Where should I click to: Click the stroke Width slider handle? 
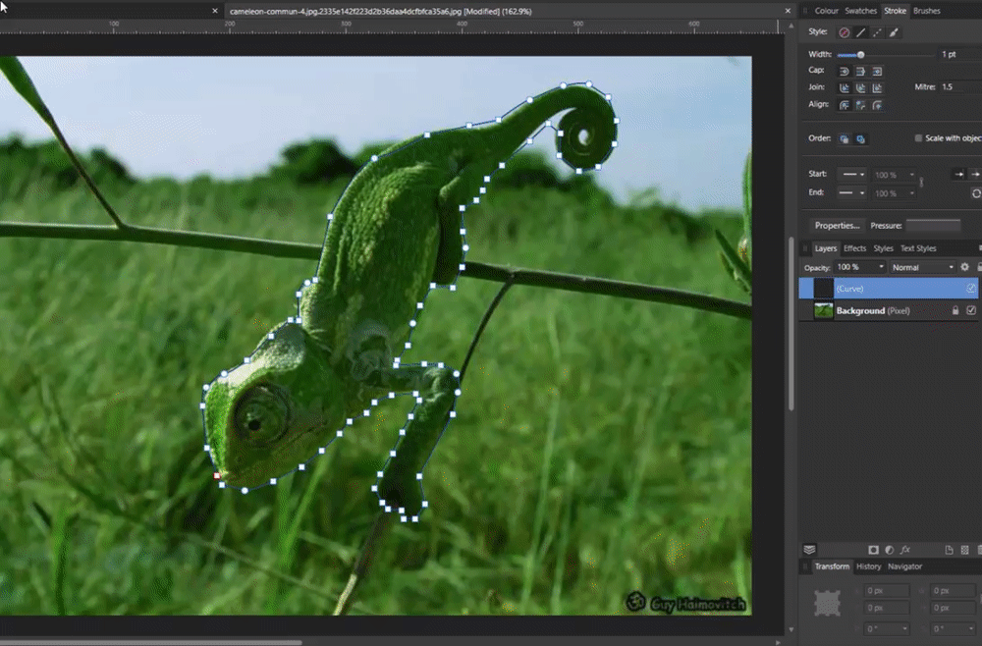click(861, 54)
